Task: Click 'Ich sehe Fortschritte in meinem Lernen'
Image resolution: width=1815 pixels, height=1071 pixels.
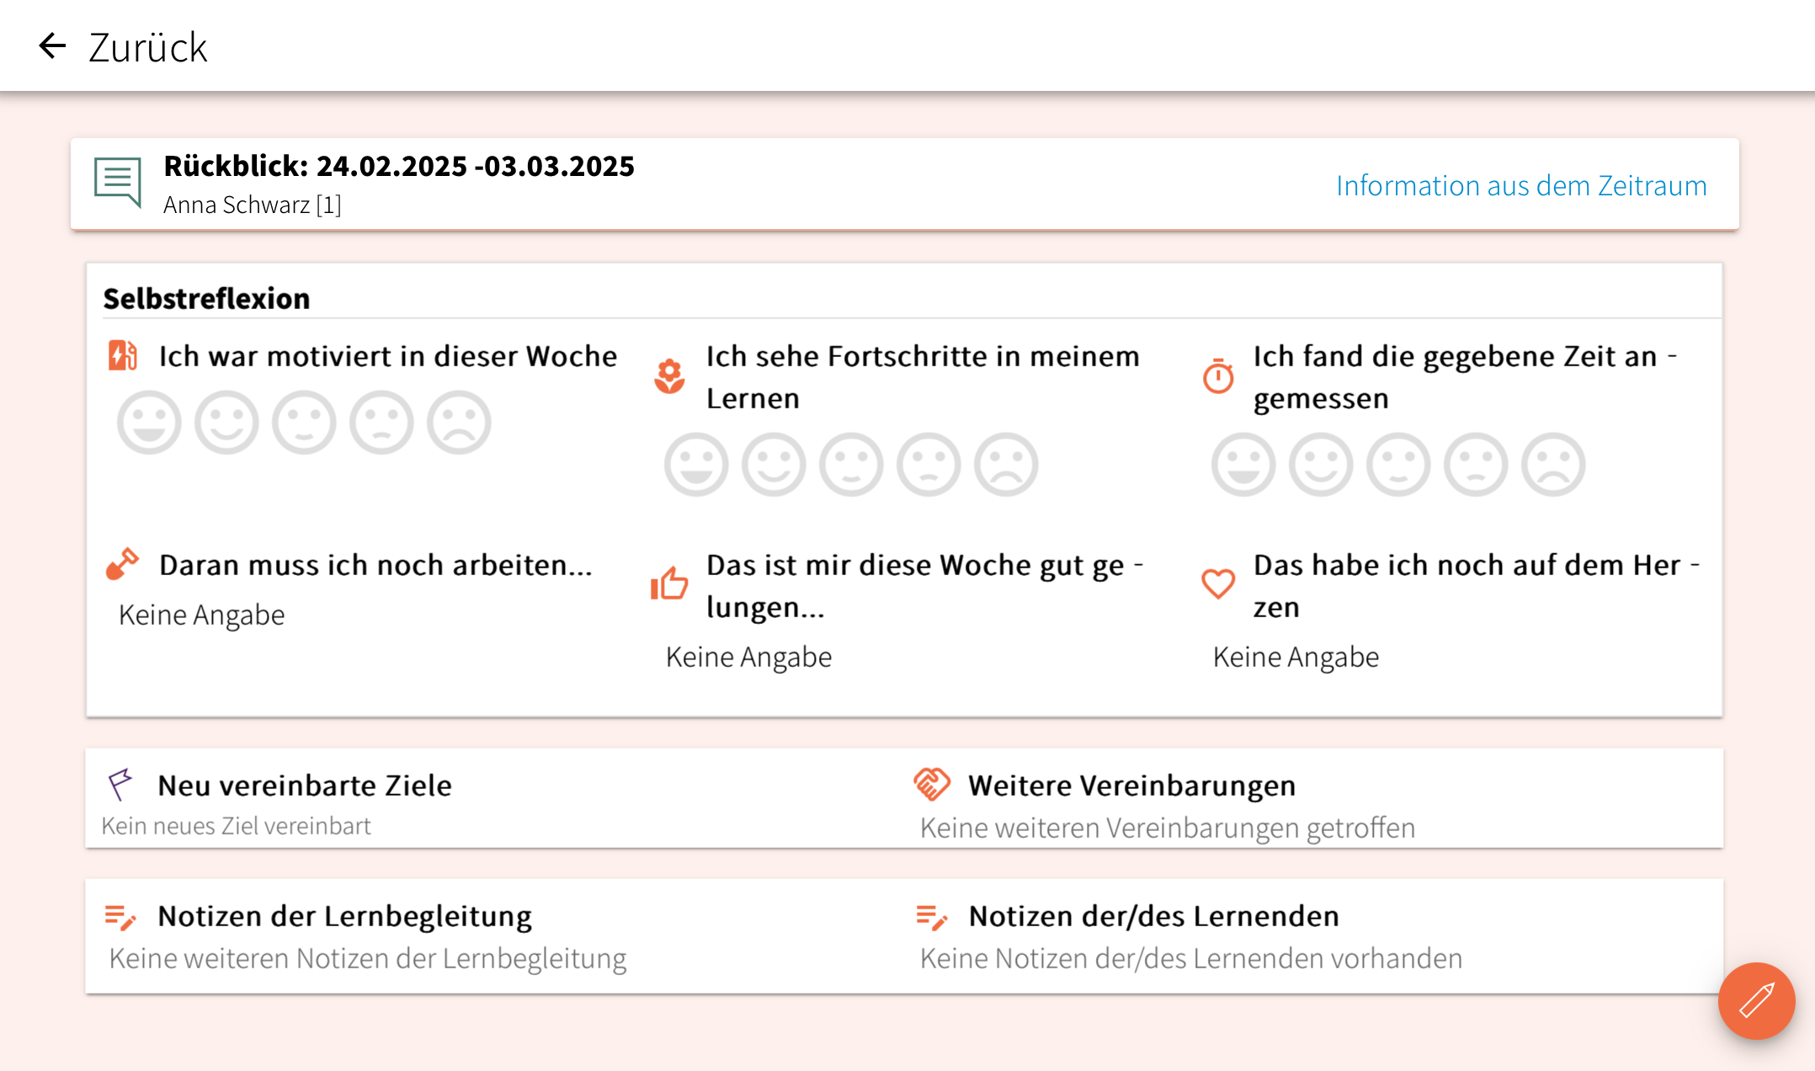Action: tap(923, 377)
